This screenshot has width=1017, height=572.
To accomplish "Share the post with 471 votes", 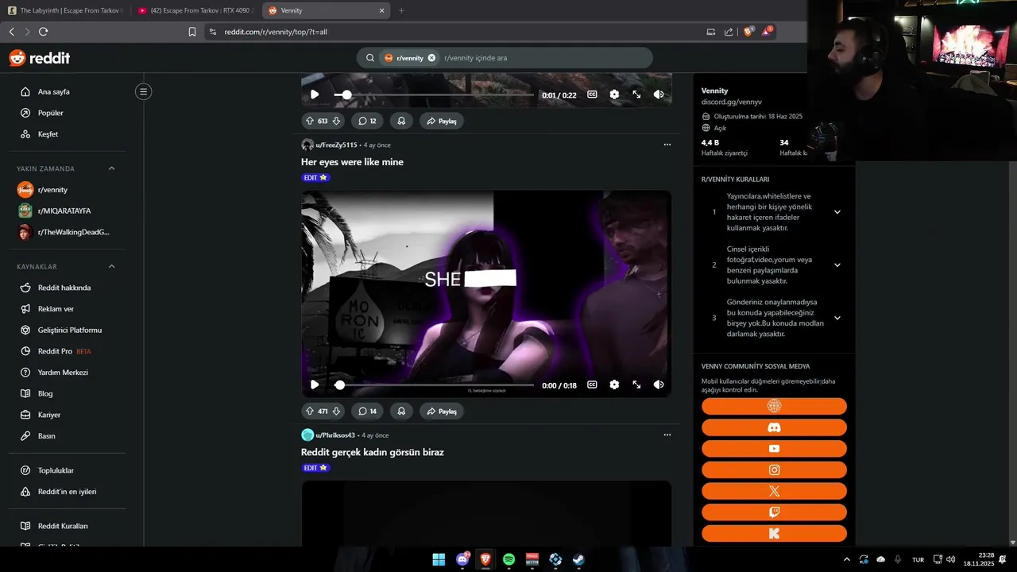I will tap(442, 411).
